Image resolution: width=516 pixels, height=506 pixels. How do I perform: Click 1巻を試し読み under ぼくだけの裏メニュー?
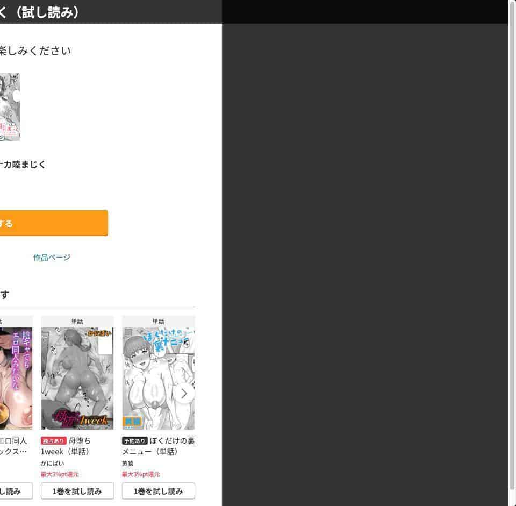[158, 491]
